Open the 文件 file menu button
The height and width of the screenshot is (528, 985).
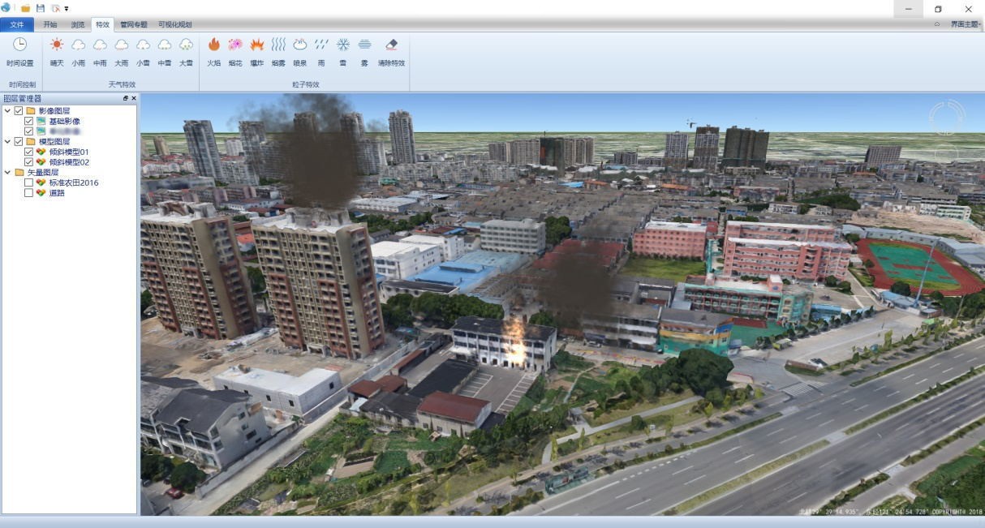pos(17,24)
